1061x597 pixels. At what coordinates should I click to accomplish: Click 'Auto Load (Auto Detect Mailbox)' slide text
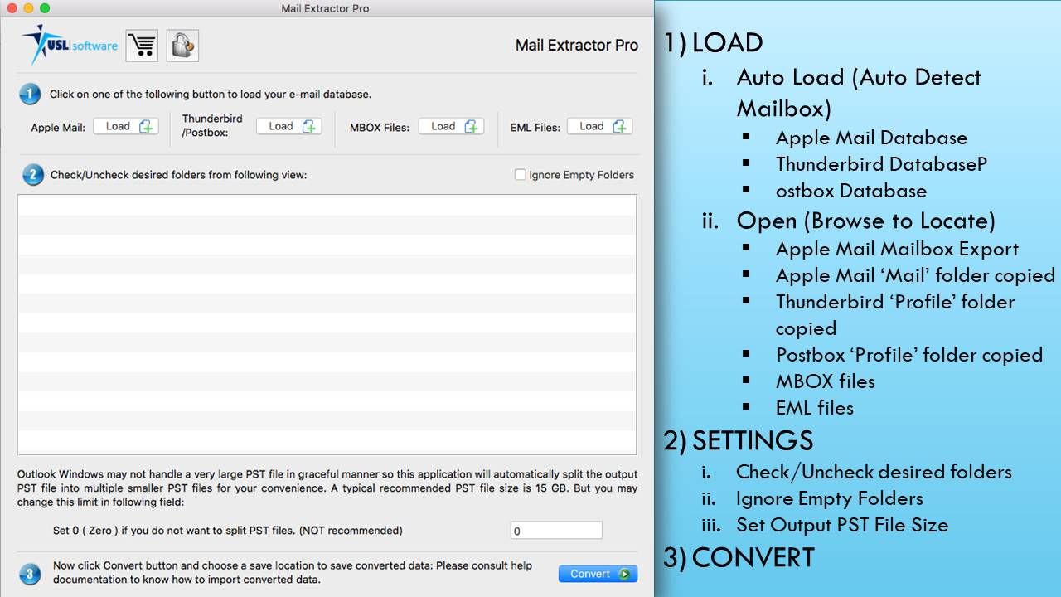point(859,93)
